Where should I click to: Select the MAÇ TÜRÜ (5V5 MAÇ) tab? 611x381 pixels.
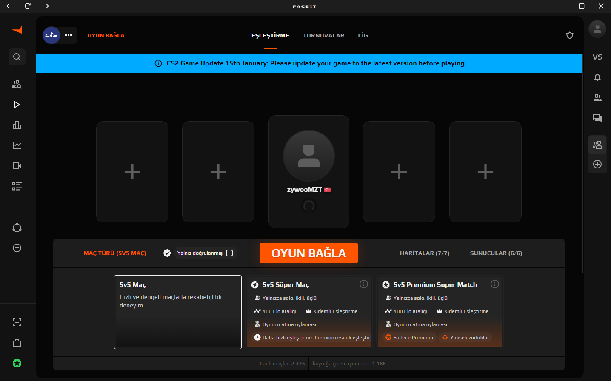pos(115,253)
